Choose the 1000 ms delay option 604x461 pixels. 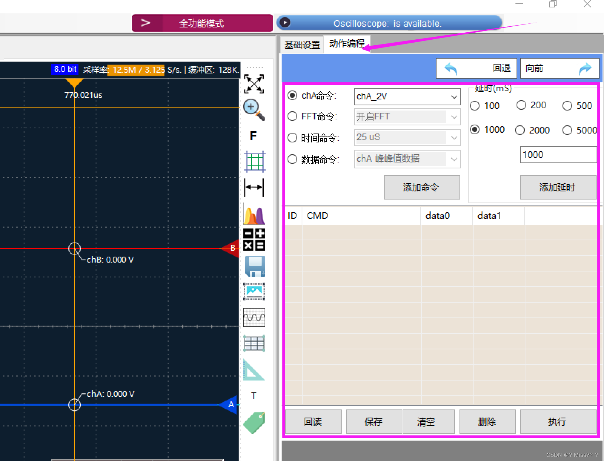coord(475,129)
